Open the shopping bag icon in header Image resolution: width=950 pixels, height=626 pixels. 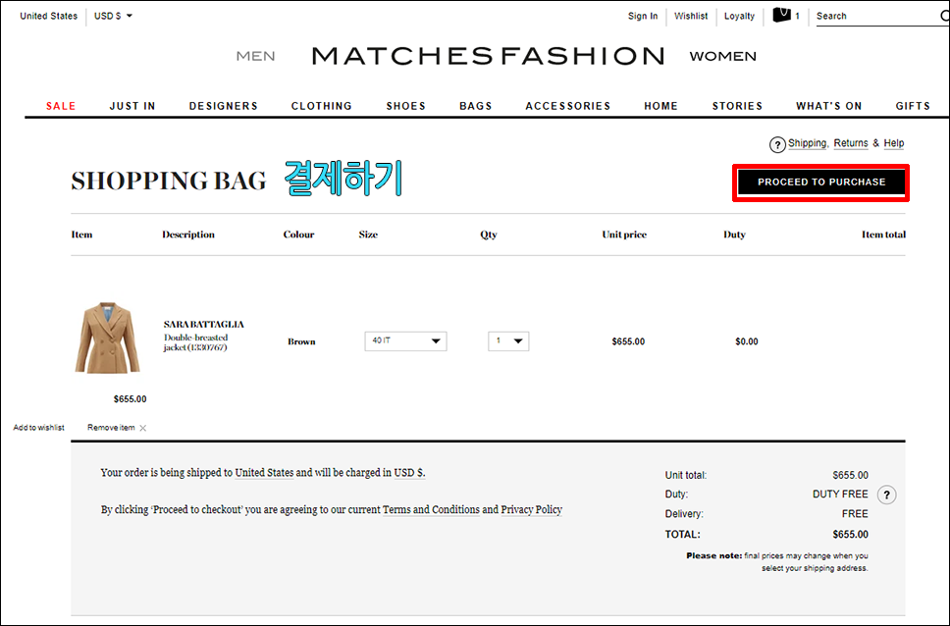(781, 15)
